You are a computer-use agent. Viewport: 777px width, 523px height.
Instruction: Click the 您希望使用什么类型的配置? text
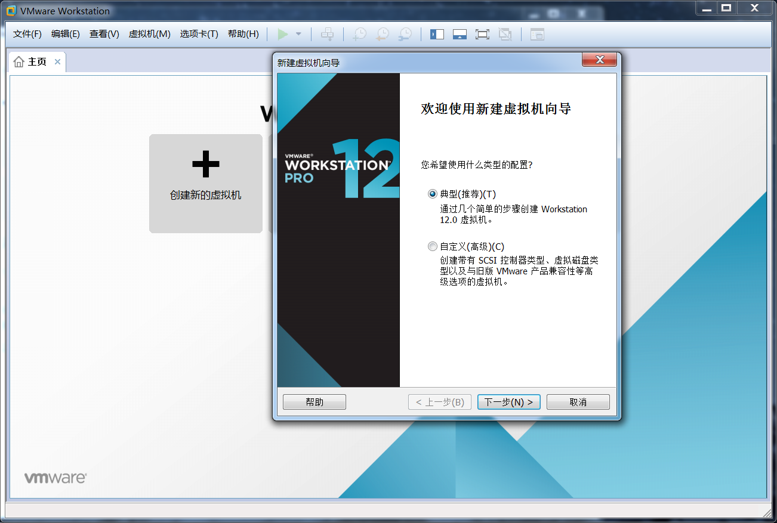[477, 165]
